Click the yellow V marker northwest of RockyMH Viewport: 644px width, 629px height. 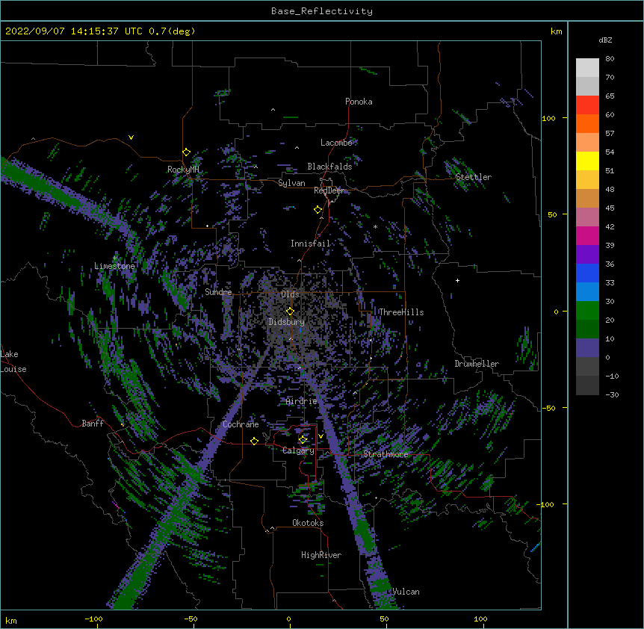131,137
